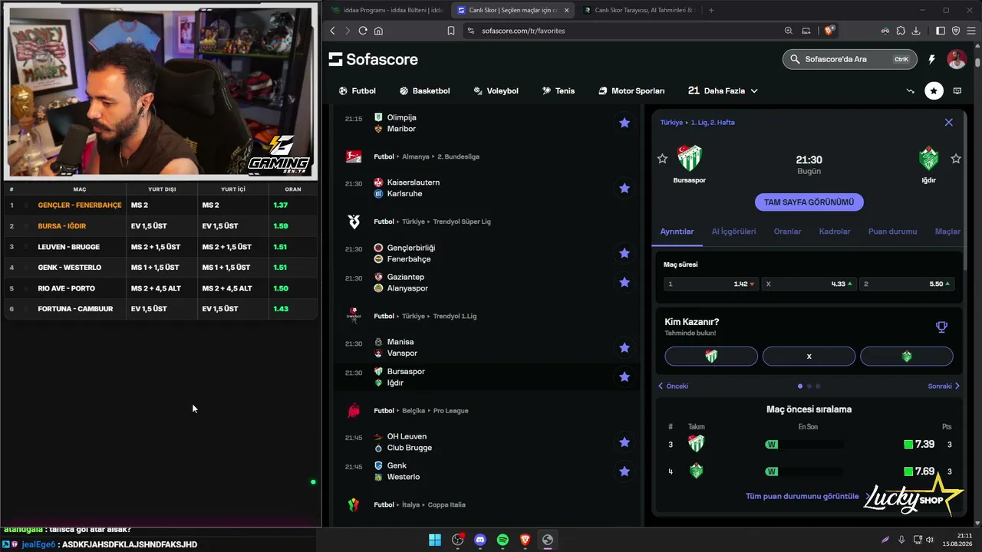Open the Futbol sport tab

357,90
